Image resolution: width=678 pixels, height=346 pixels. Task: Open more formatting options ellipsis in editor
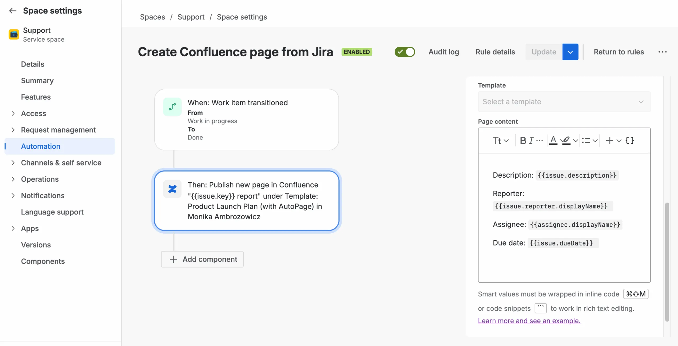pos(539,140)
